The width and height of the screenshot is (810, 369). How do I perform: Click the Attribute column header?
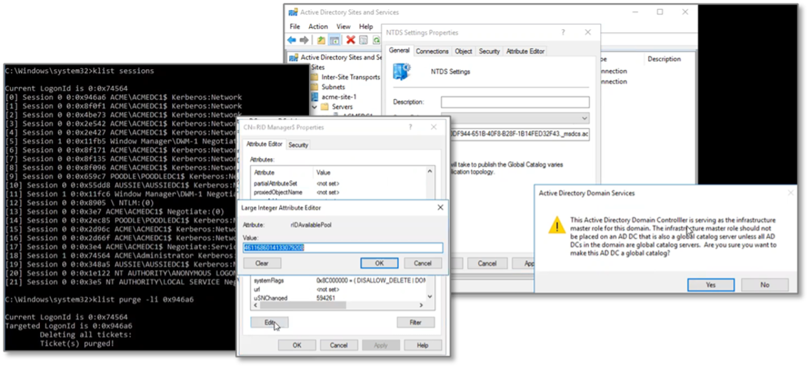(x=283, y=172)
